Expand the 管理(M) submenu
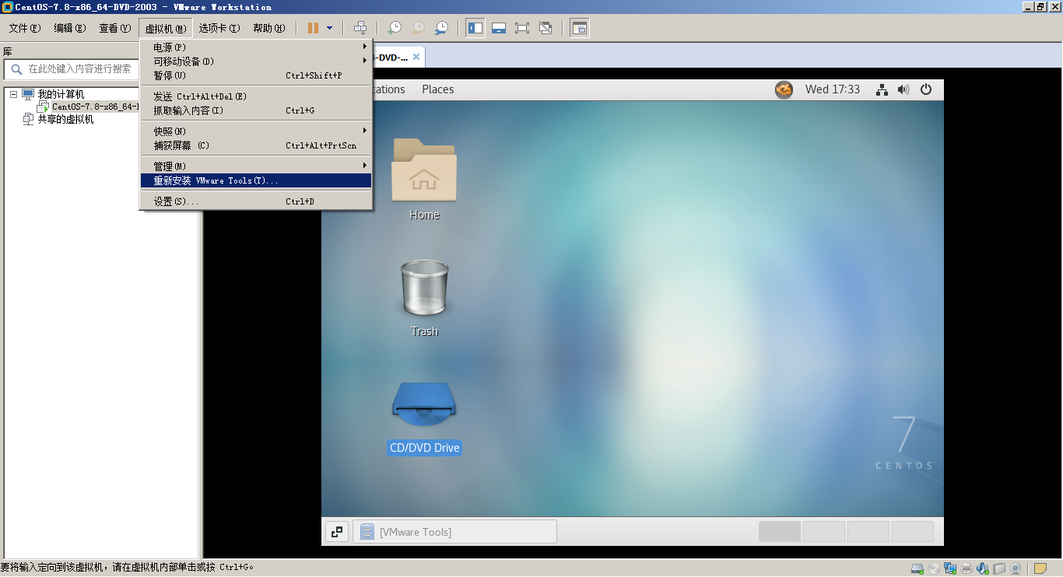Image resolution: width=1063 pixels, height=577 pixels. click(x=256, y=166)
